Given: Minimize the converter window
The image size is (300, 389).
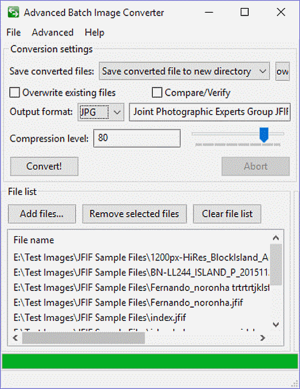Looking at the screenshot, I should click(x=209, y=12).
